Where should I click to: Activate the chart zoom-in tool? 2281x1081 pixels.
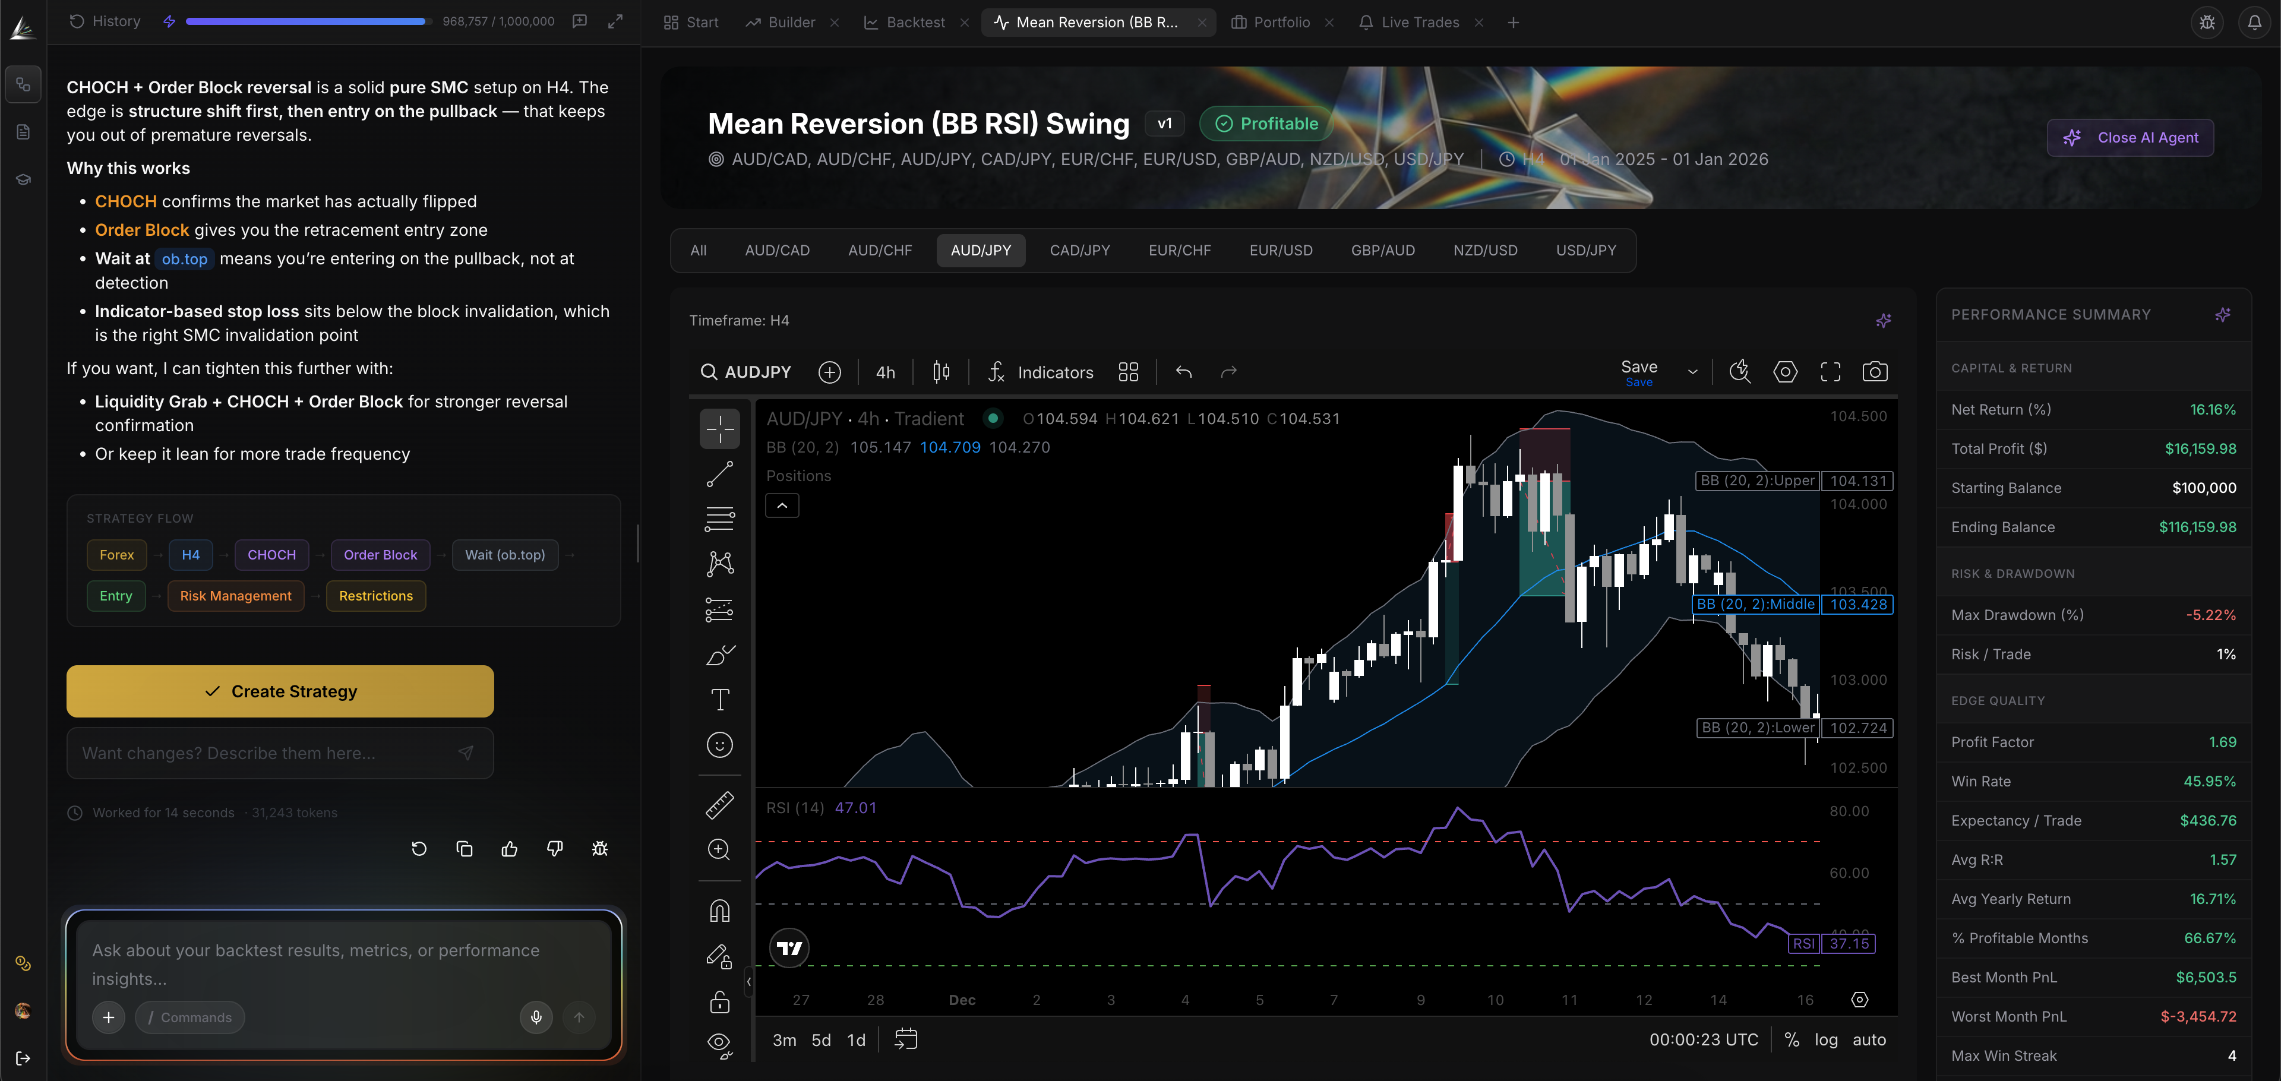719,850
